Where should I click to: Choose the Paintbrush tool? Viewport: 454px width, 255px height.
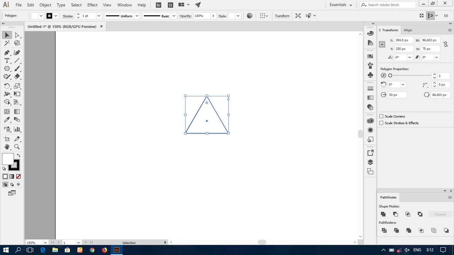(17, 69)
